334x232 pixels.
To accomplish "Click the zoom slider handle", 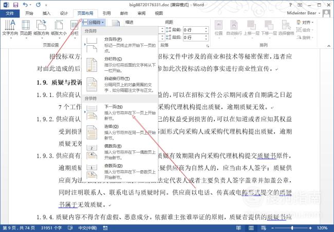I will (x=292, y=228).
